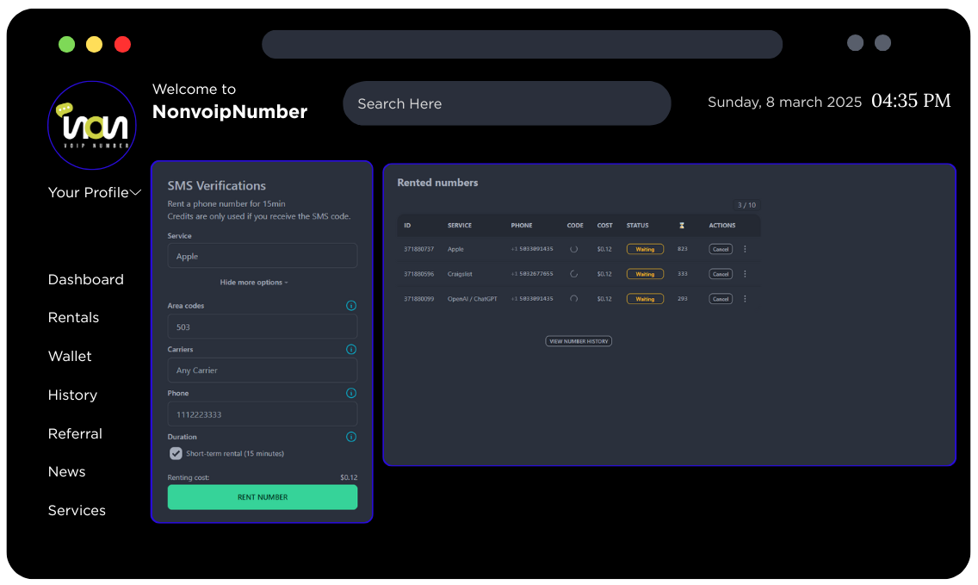
Task: Click View Number History button
Action: point(579,341)
